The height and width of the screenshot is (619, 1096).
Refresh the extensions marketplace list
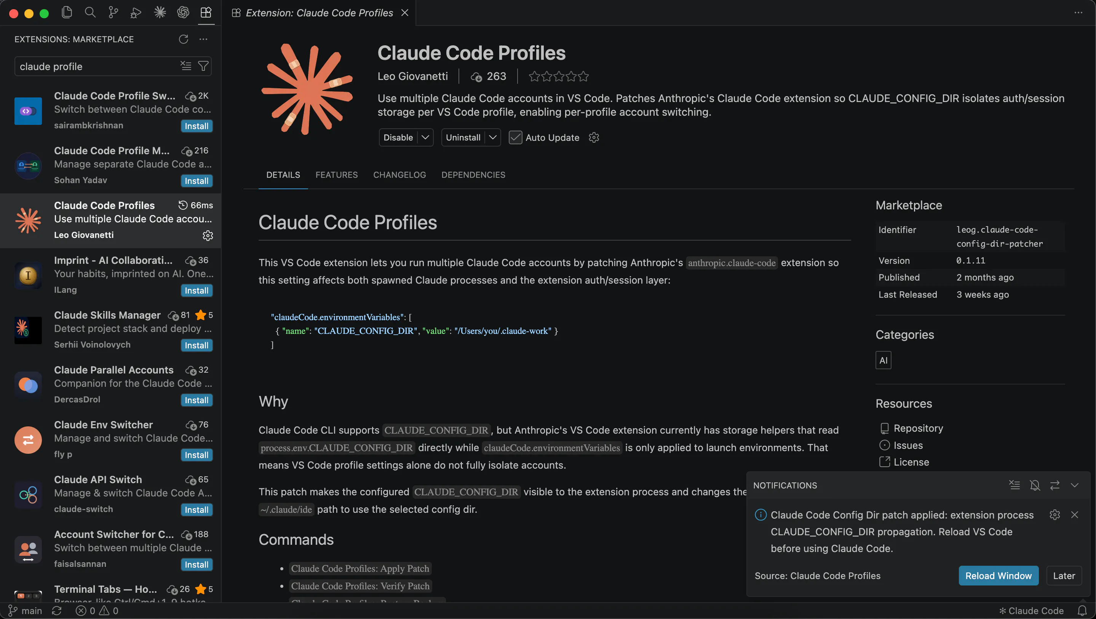[x=184, y=39]
